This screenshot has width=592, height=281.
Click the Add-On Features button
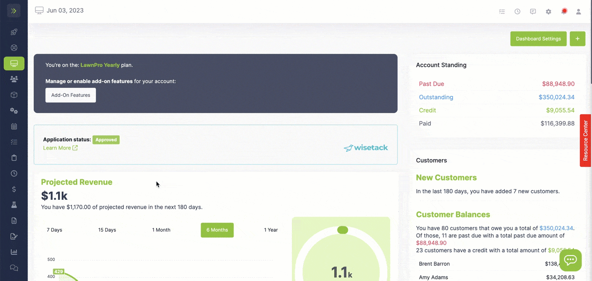pos(71,95)
